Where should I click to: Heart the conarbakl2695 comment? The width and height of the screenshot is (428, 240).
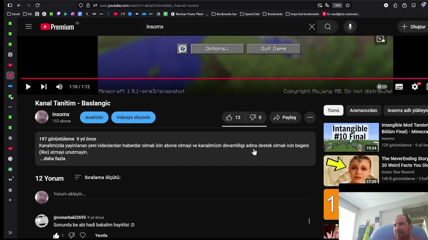[83, 235]
